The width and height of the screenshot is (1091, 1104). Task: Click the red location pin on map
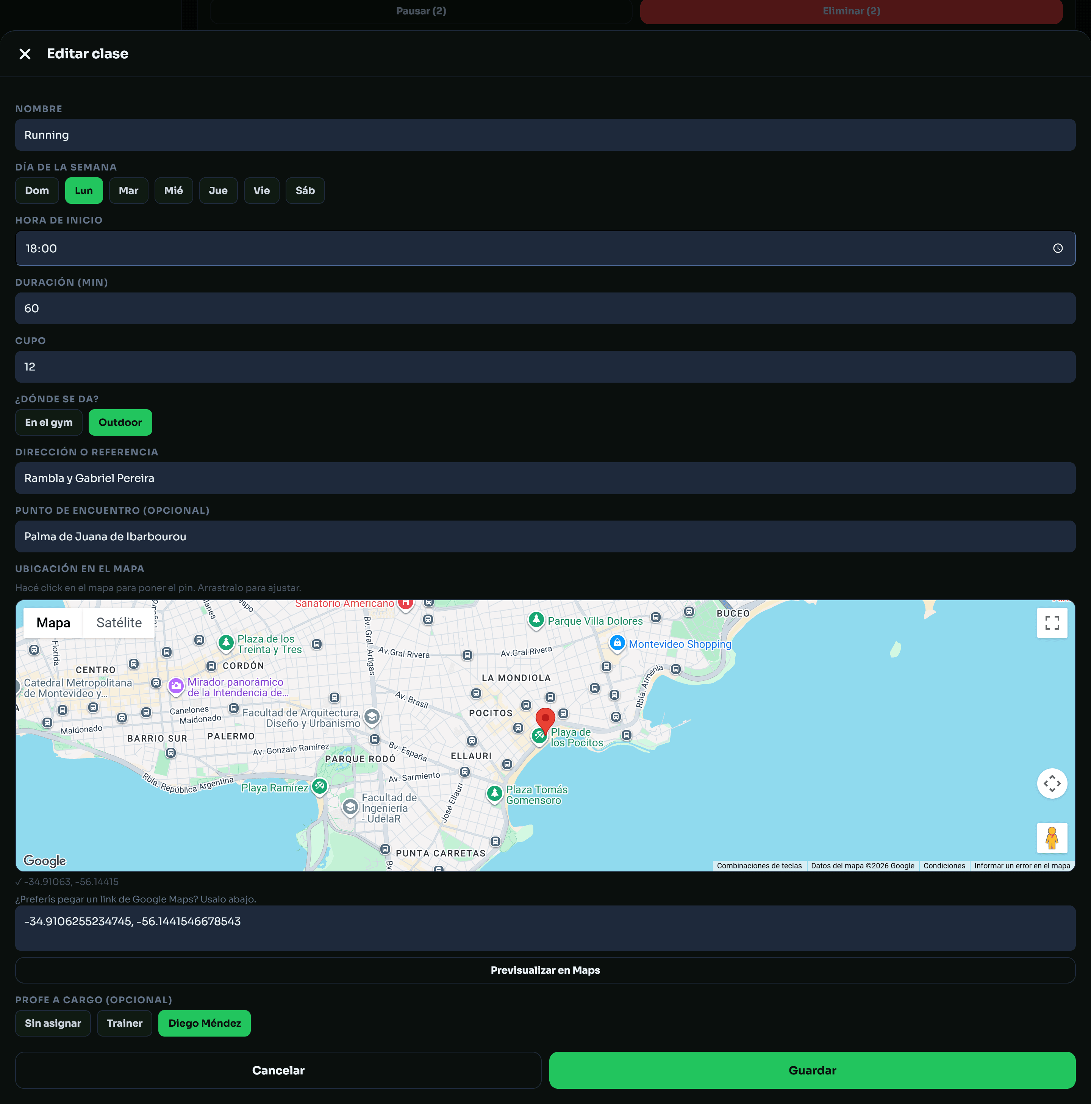pos(545,721)
